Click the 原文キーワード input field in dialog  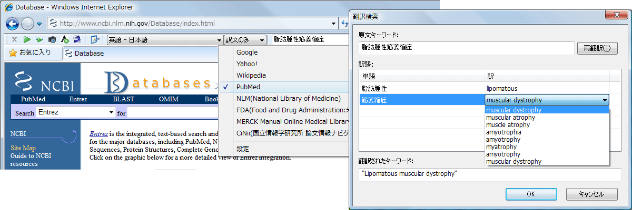(466, 48)
